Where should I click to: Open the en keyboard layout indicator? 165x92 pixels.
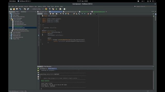143,1
